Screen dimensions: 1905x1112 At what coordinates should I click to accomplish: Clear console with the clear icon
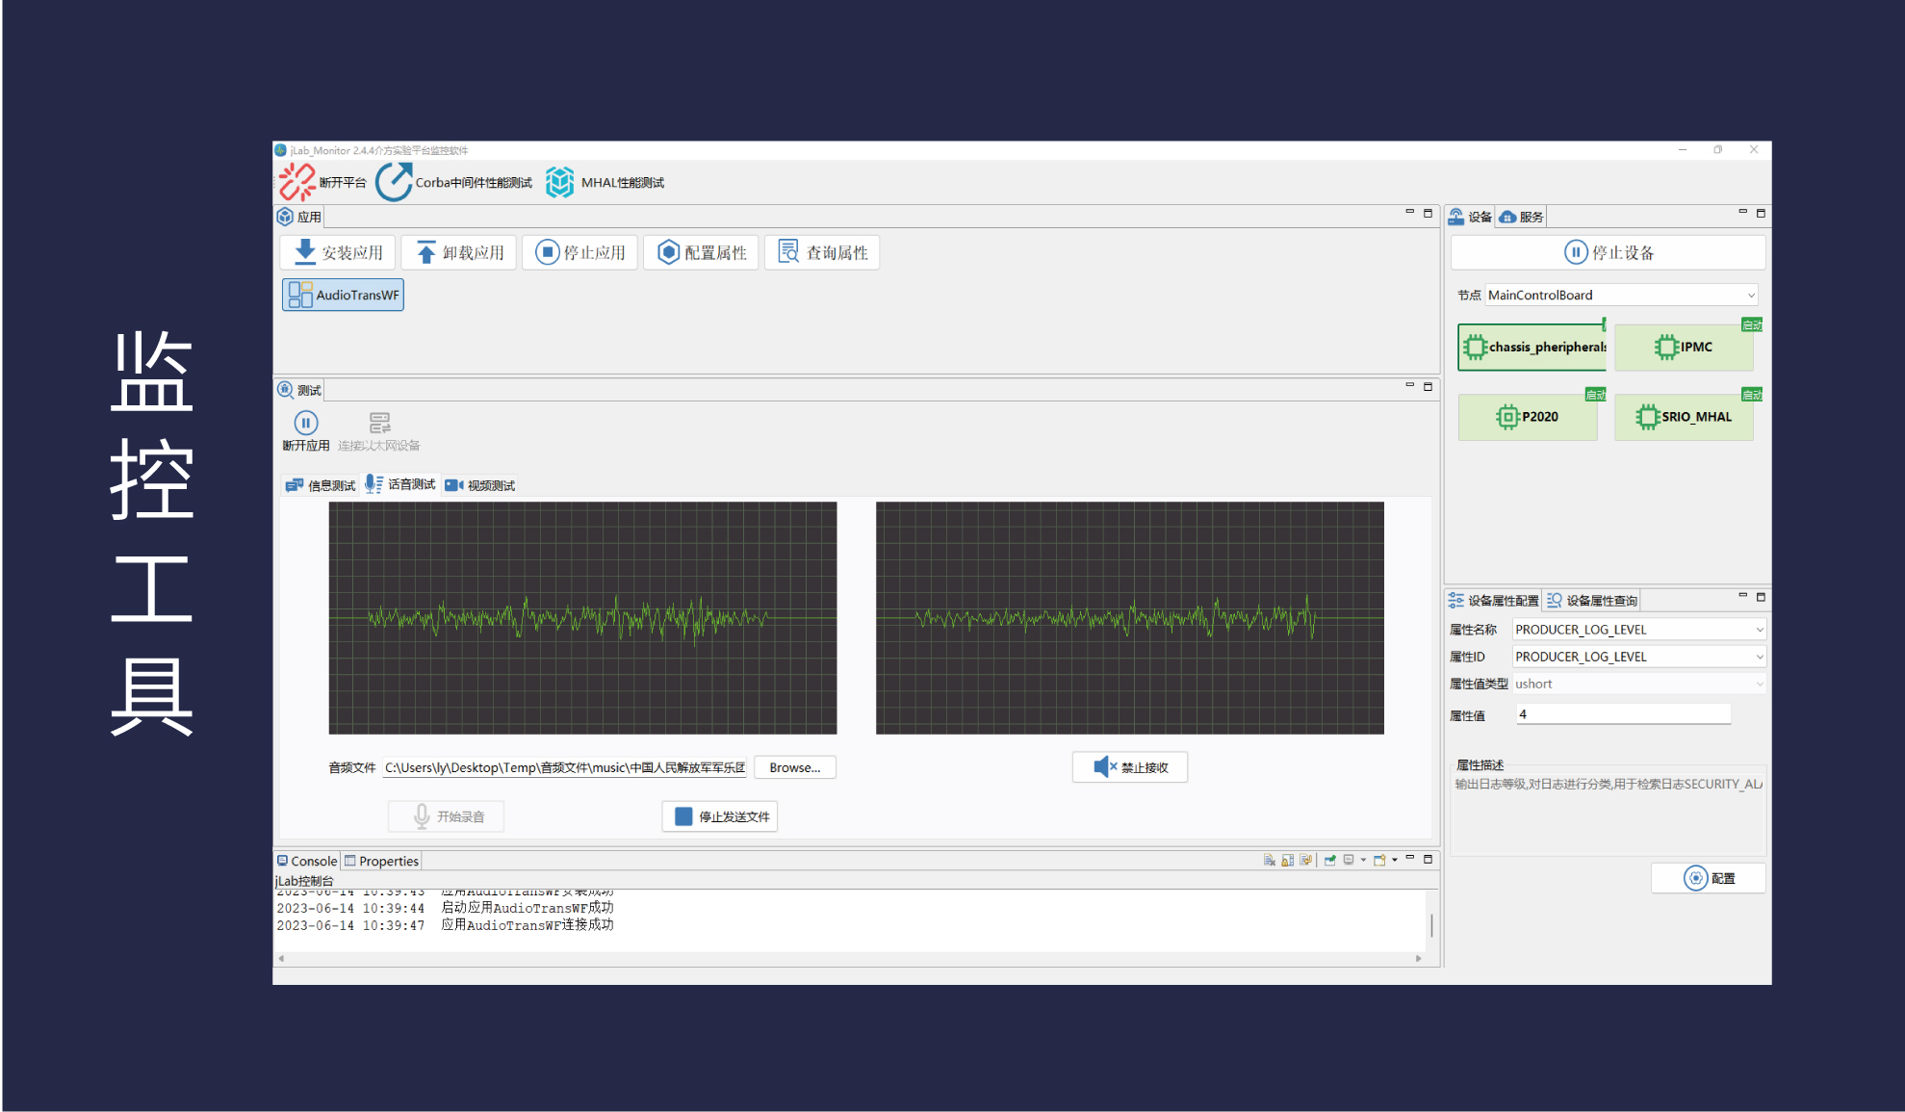[1270, 860]
